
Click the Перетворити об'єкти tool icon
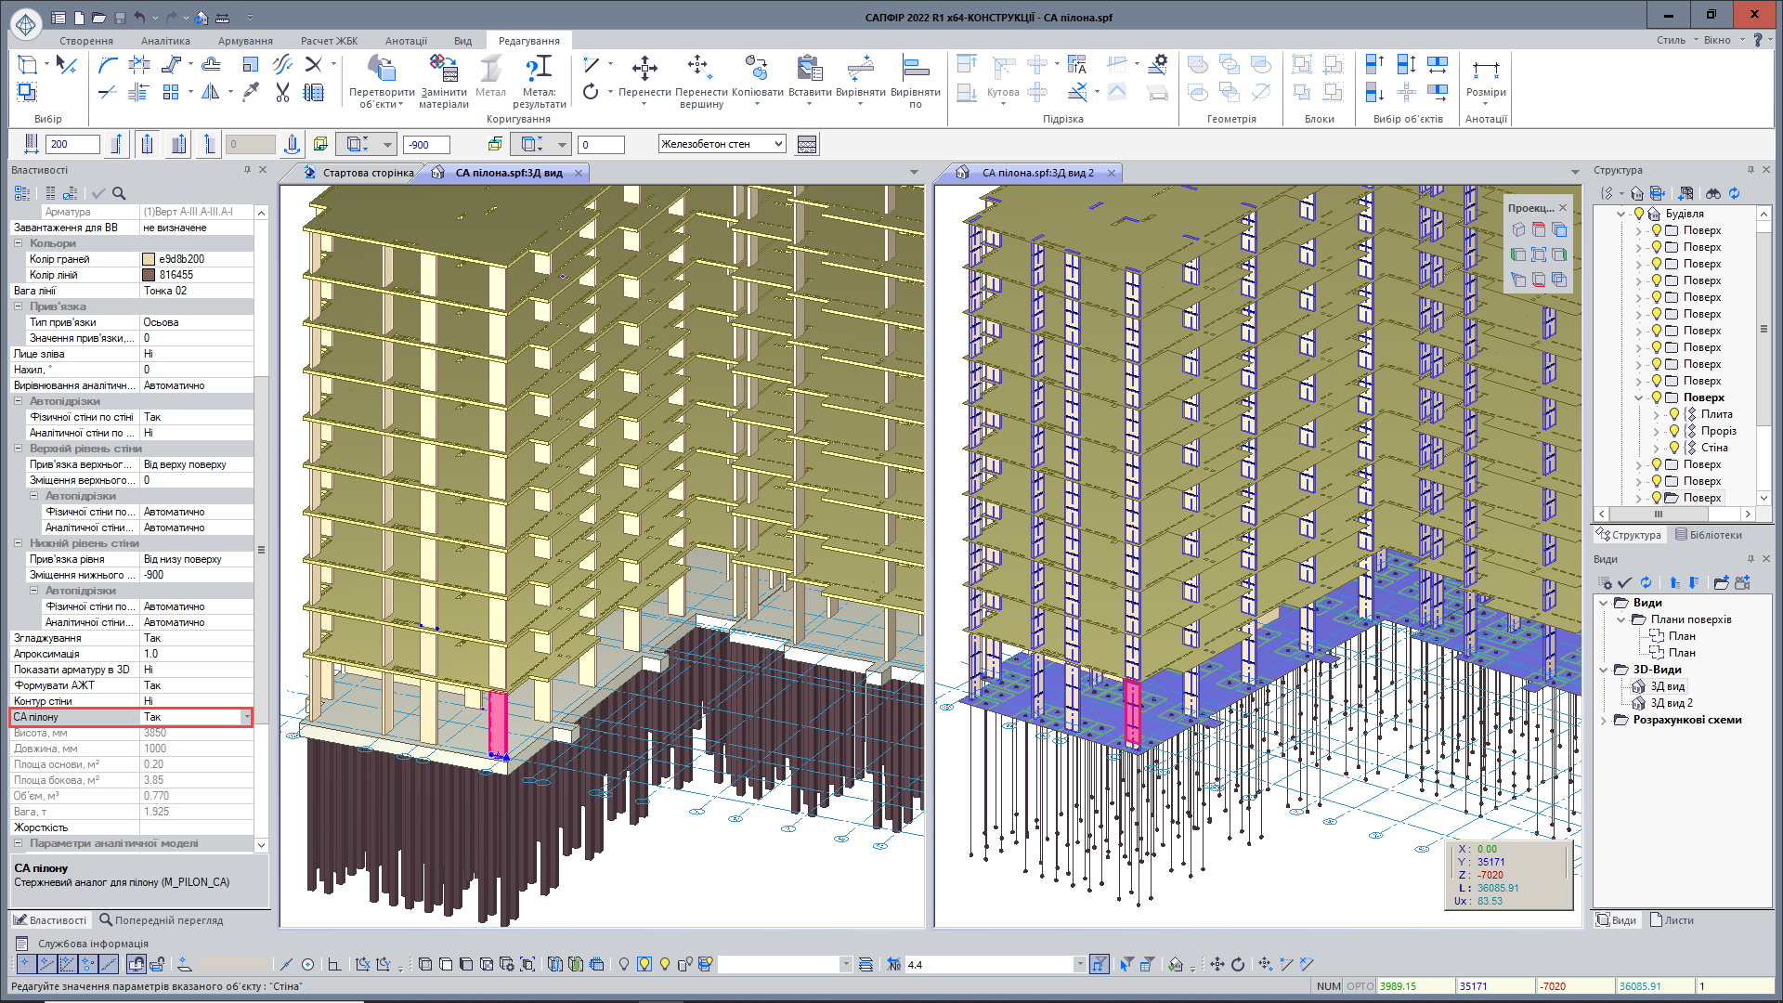click(381, 69)
